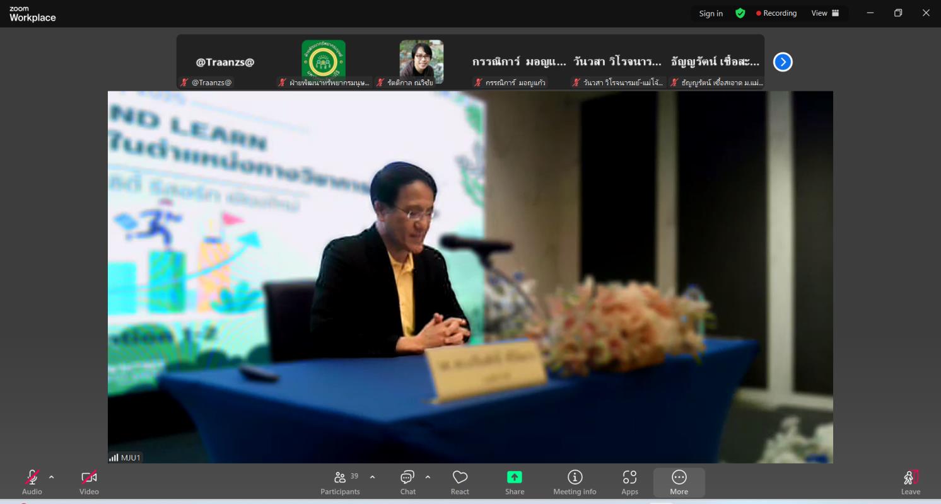Turn on the camera with Video button

point(89,483)
